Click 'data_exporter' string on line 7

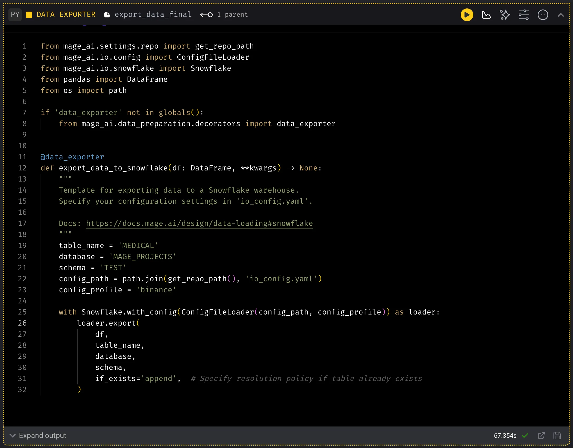(88, 113)
